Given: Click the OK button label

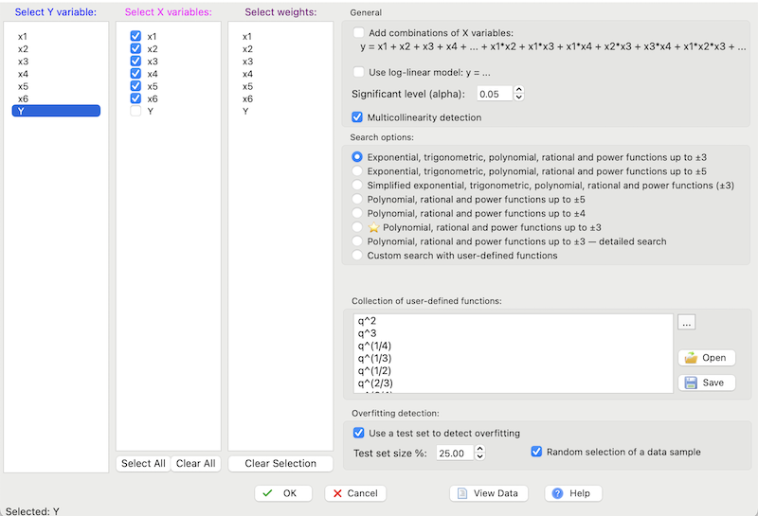Looking at the screenshot, I should tap(290, 493).
